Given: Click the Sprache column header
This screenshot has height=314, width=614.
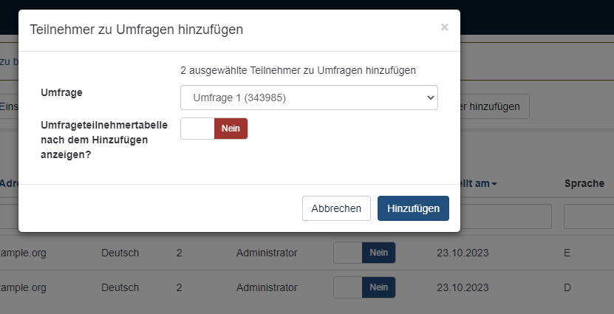Looking at the screenshot, I should pyautogui.click(x=584, y=183).
